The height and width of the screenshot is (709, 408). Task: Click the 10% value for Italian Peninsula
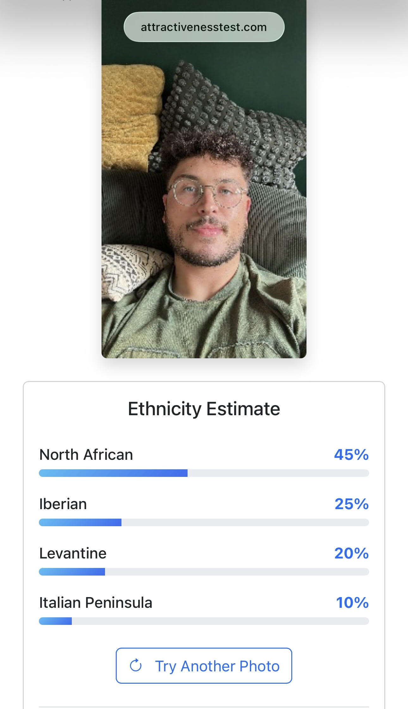pos(352,603)
